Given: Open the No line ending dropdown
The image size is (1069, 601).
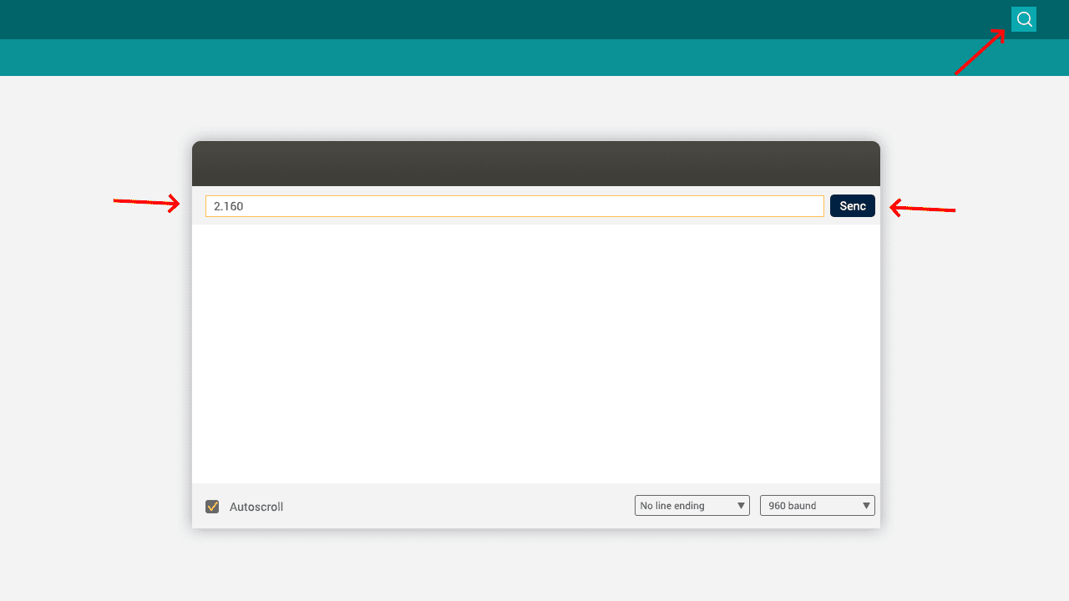Looking at the screenshot, I should tap(683, 506).
